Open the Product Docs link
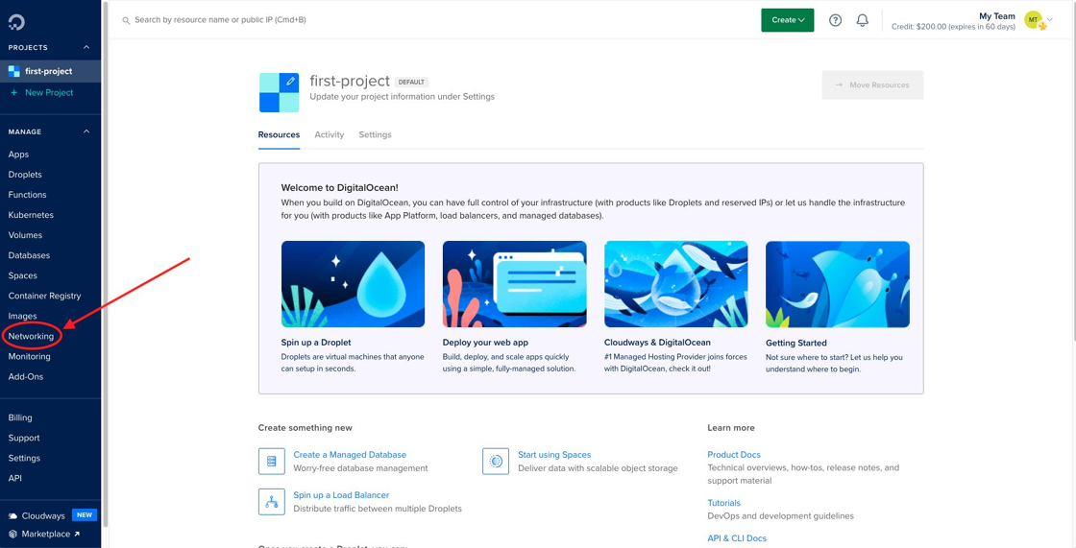 [x=734, y=455]
